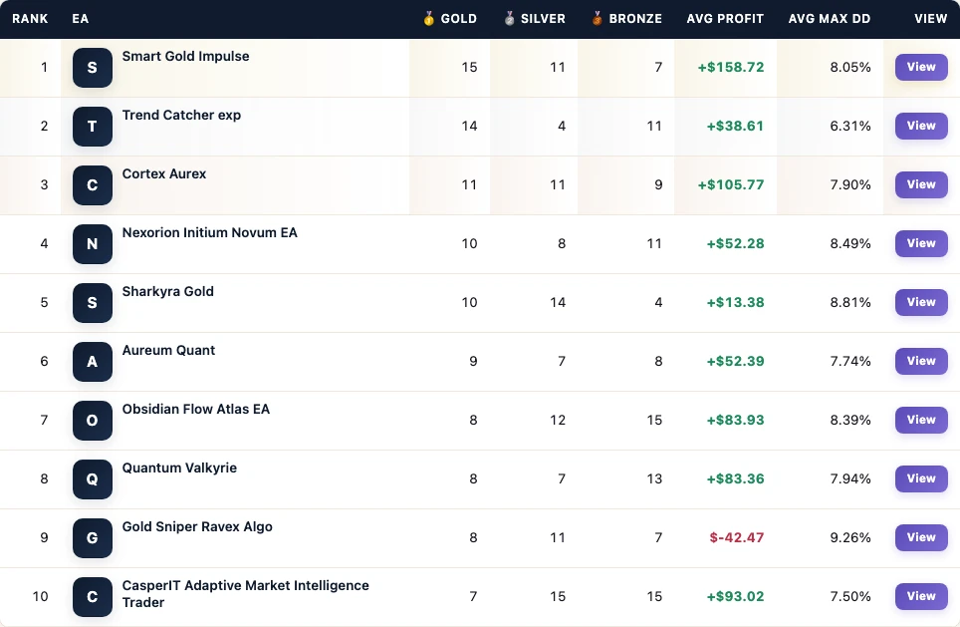Select the Aureum Quant name
The width and height of the screenshot is (960, 627).
(168, 351)
